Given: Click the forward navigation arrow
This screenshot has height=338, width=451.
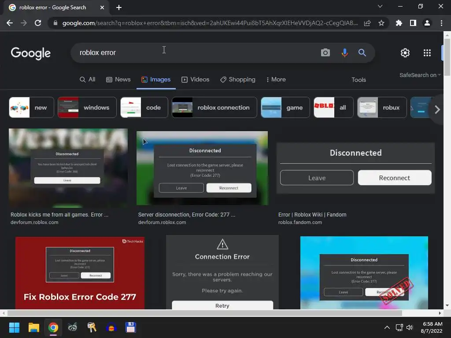Looking at the screenshot, I should (x=24, y=23).
